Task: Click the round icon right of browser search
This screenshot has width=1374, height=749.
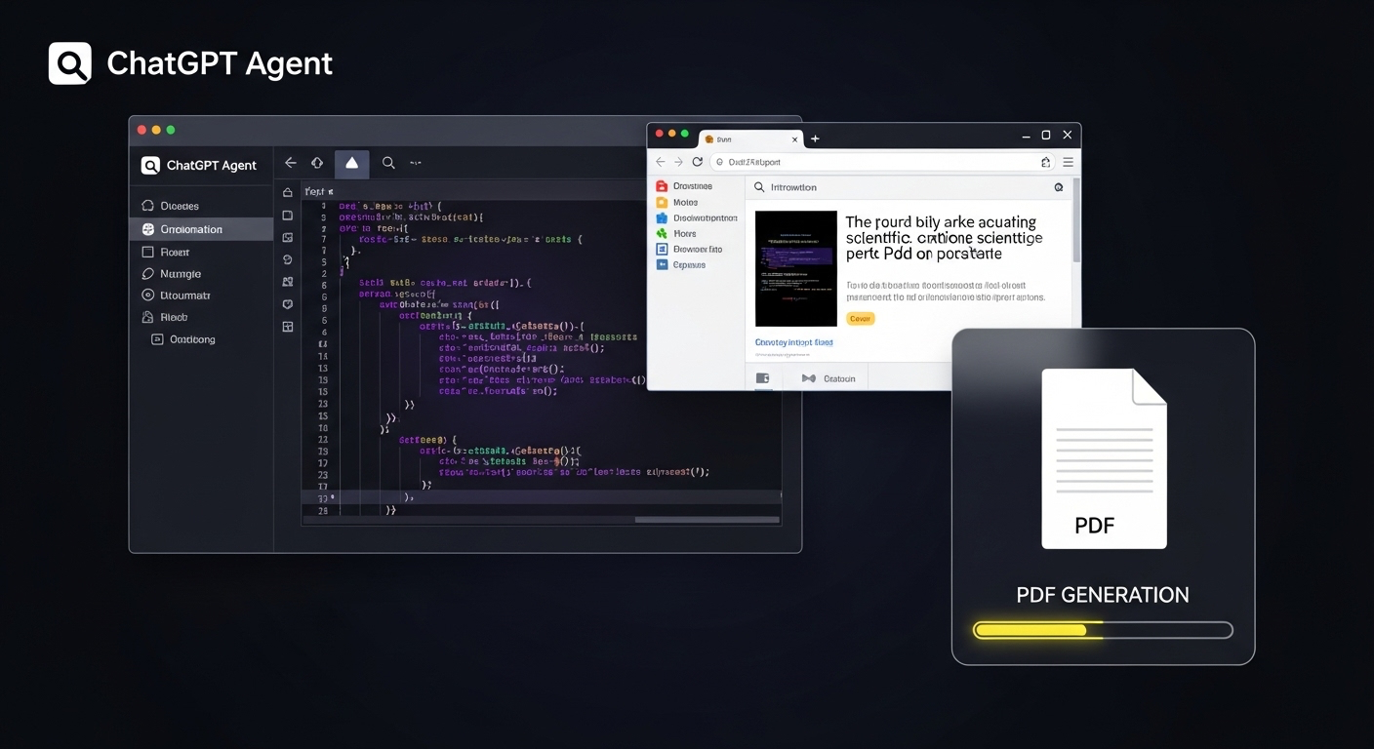Action: tap(1059, 187)
